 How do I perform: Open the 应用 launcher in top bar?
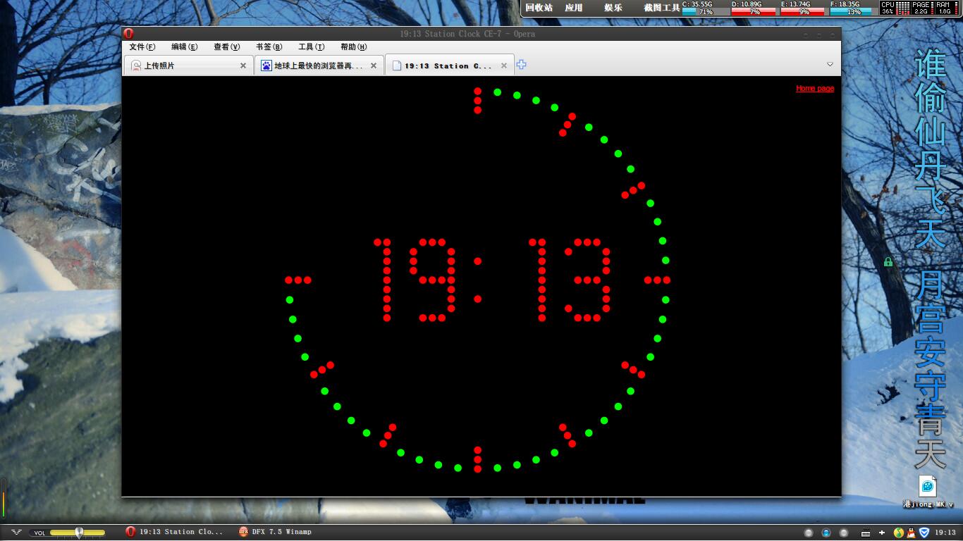(574, 8)
